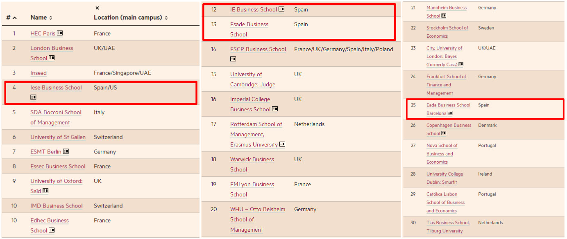Open the HEC Paris link
The height and width of the screenshot is (239, 567).
[43, 33]
